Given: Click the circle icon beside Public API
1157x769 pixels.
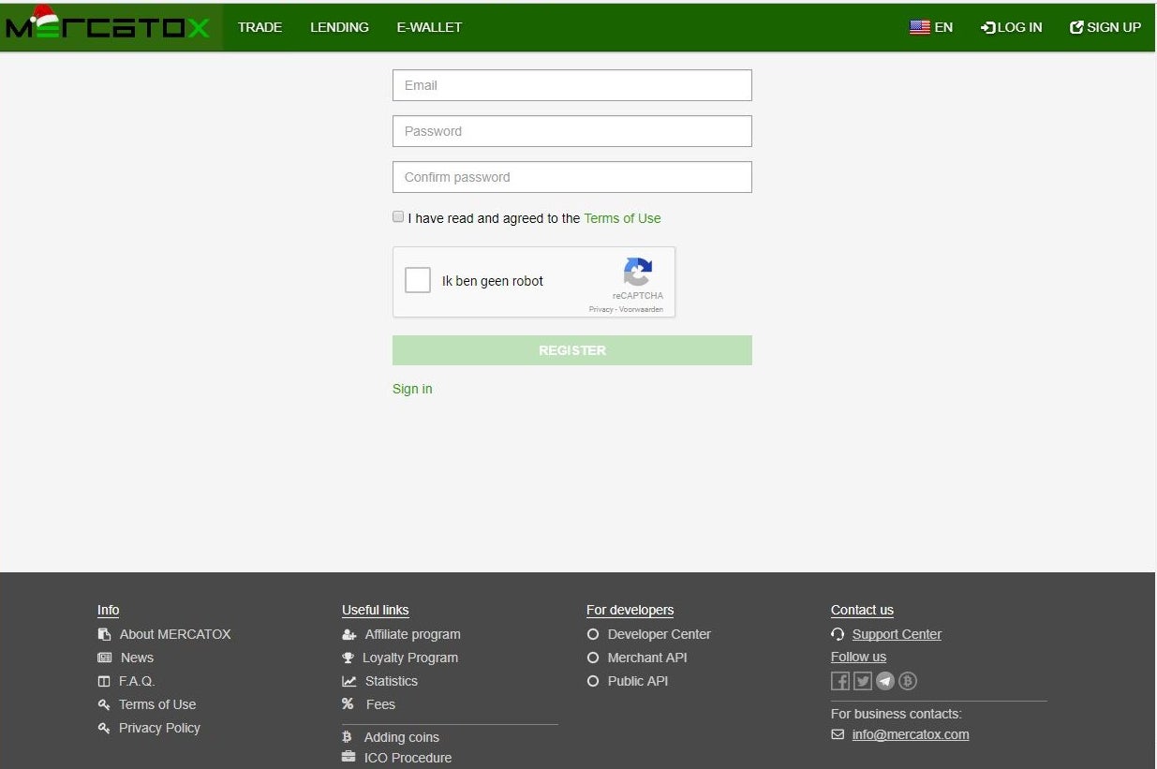Looking at the screenshot, I should [592, 681].
